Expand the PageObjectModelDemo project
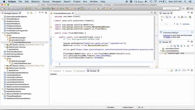 click(3, 89)
